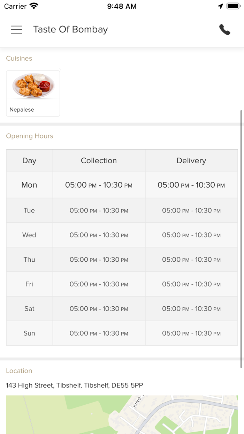Click the vertical page scrollbar
244x434 pixels.
coord(241,239)
